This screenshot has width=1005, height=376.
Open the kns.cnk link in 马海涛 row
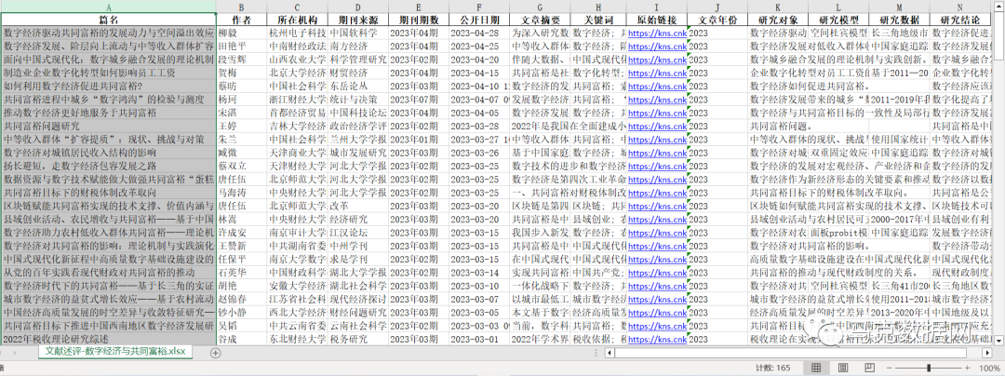tap(657, 193)
